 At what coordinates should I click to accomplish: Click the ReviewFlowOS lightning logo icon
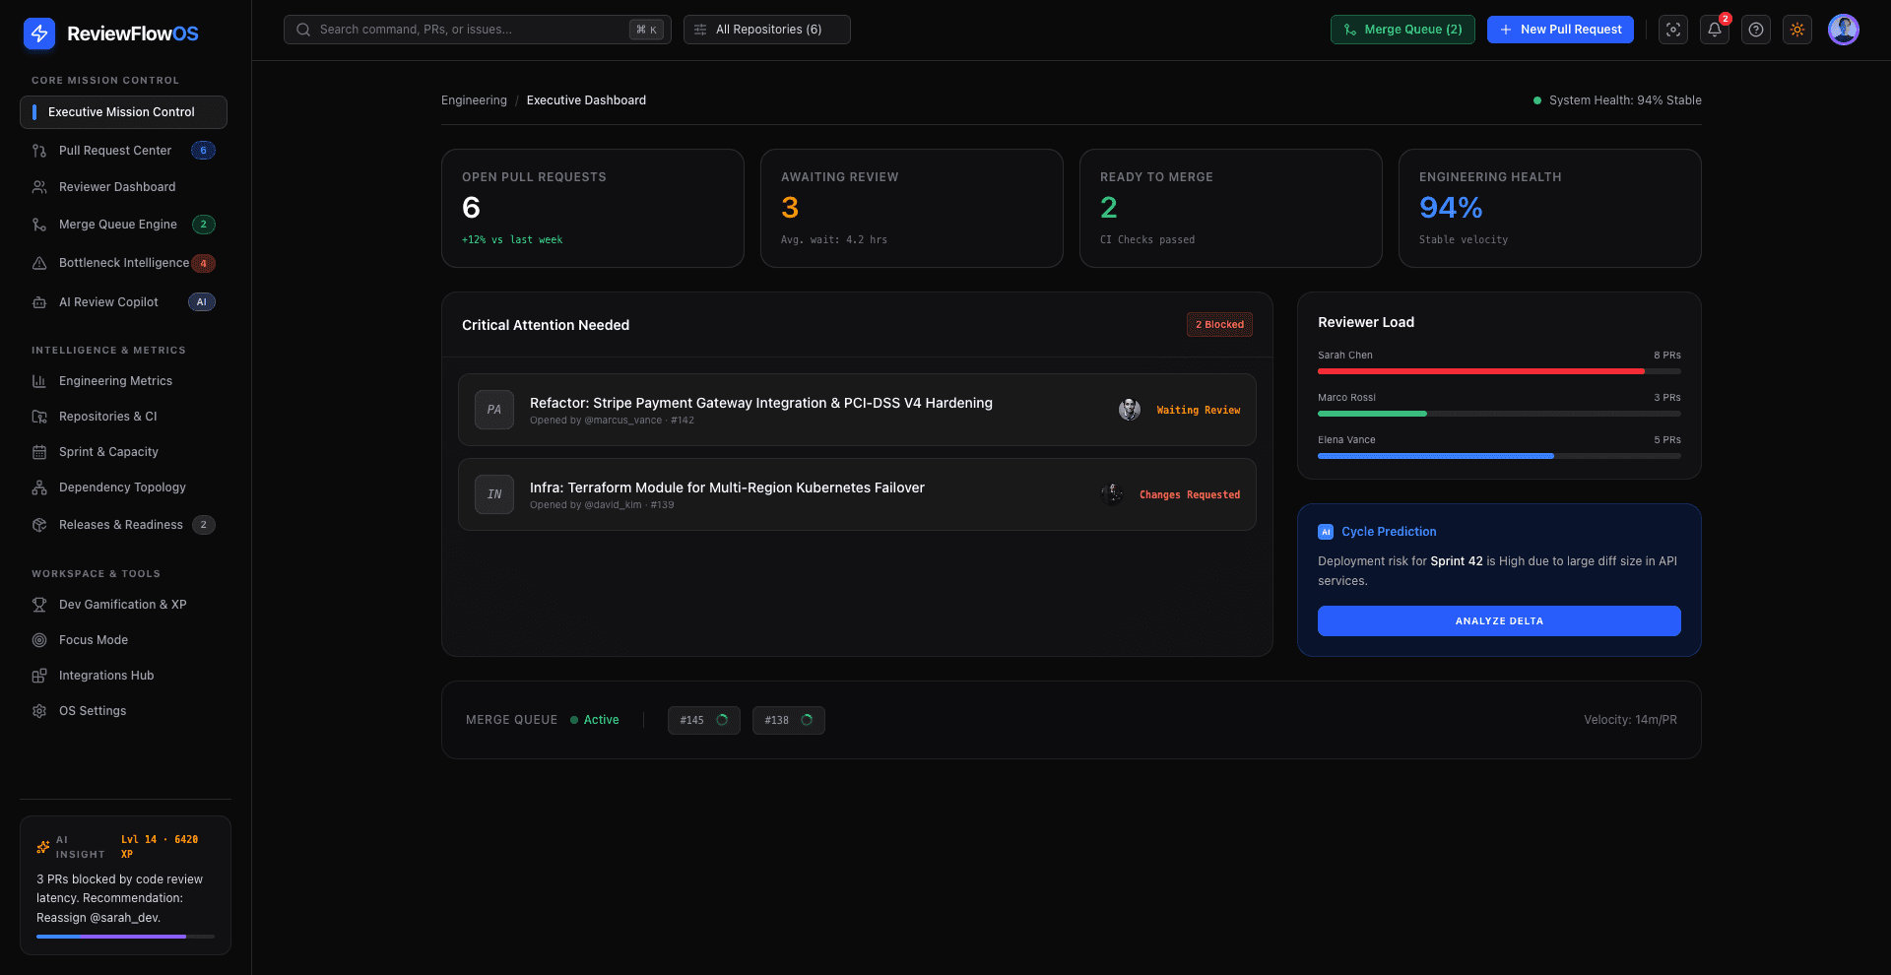click(39, 33)
